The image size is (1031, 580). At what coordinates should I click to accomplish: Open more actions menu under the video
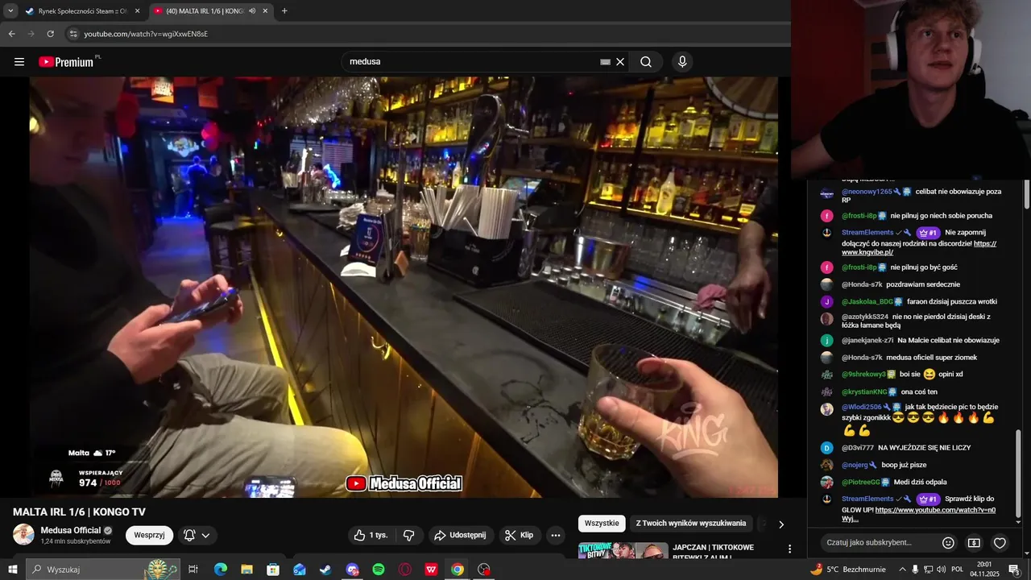click(x=555, y=535)
